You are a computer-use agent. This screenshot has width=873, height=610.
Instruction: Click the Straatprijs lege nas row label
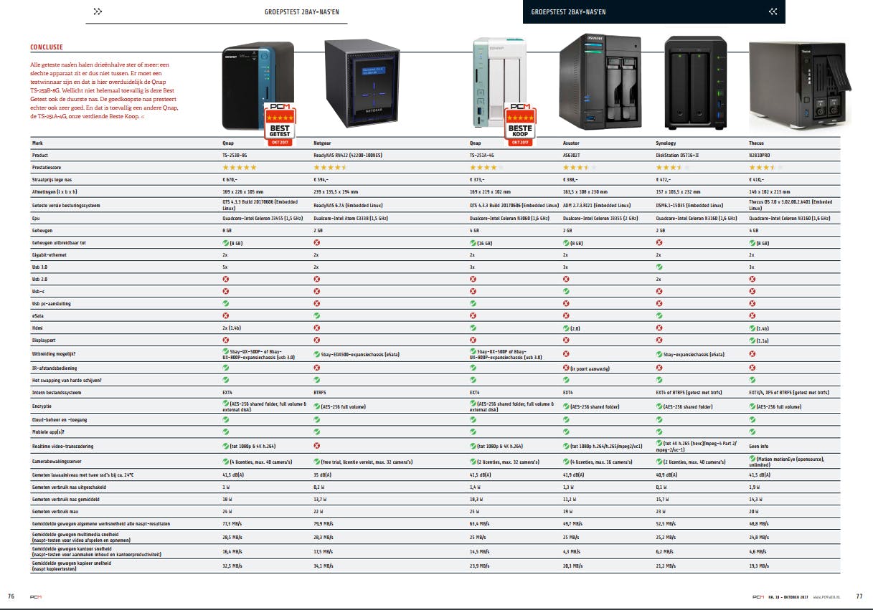(55, 180)
